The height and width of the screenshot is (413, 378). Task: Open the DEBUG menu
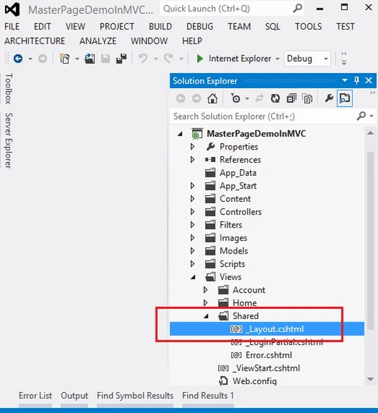pos(200,26)
